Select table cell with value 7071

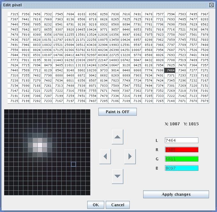[x=181, y=101]
